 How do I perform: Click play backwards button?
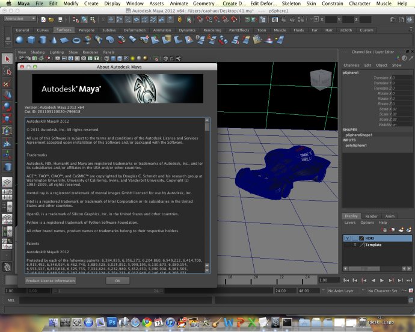(373, 280)
